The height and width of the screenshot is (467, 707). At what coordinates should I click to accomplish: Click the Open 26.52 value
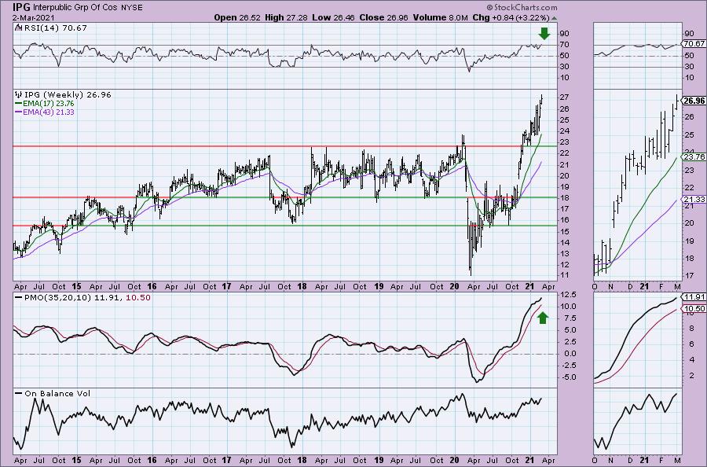click(x=236, y=17)
